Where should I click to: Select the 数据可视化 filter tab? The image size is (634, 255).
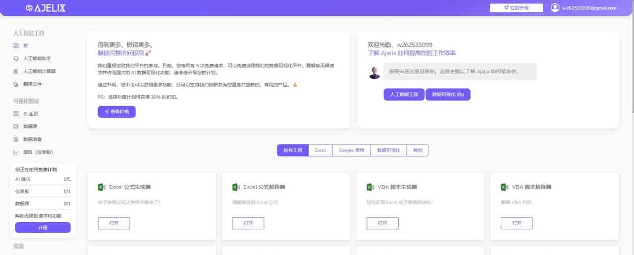[x=388, y=150]
